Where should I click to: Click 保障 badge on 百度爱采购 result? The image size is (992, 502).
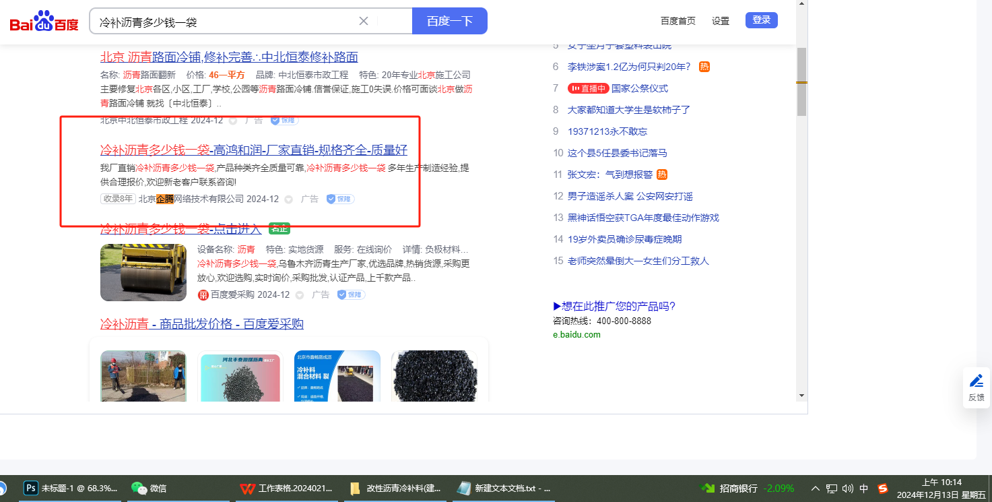[x=351, y=294]
